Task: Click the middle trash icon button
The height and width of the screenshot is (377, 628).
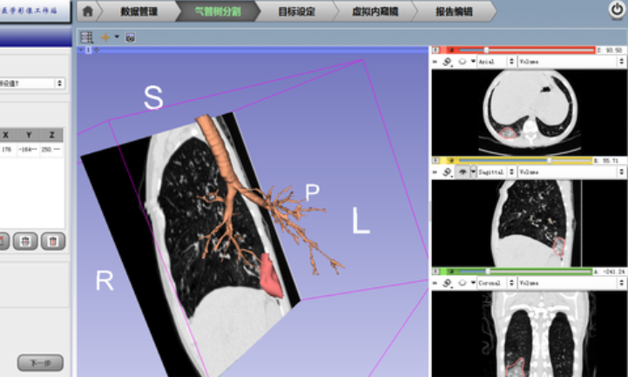Action: (26, 241)
